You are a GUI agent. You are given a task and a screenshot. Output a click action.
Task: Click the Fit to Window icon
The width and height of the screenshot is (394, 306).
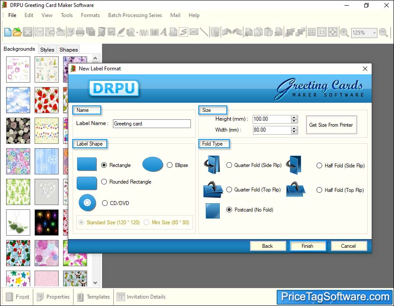tap(332, 32)
